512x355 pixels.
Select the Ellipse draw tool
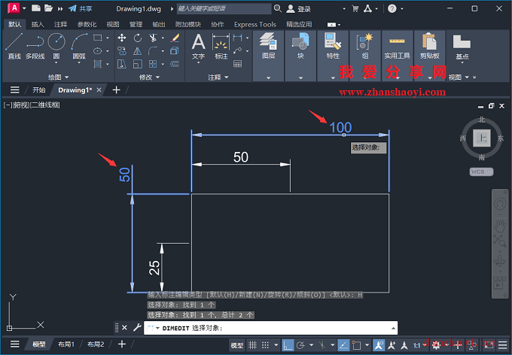pyautogui.click(x=98, y=51)
